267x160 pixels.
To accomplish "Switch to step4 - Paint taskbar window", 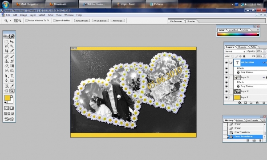I will [x=129, y=4].
